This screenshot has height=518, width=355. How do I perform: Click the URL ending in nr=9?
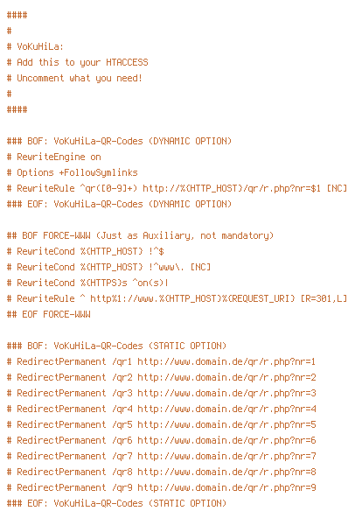click(x=226, y=487)
